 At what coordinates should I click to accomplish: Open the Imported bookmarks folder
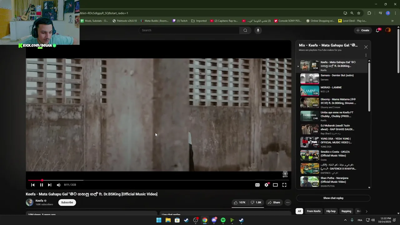click(x=199, y=21)
